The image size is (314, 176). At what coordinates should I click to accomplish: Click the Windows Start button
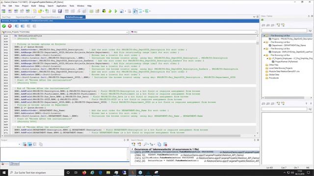pyautogui.click(x=4, y=173)
